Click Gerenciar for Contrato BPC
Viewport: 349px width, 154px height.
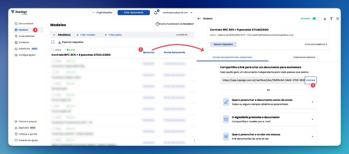(x=149, y=53)
